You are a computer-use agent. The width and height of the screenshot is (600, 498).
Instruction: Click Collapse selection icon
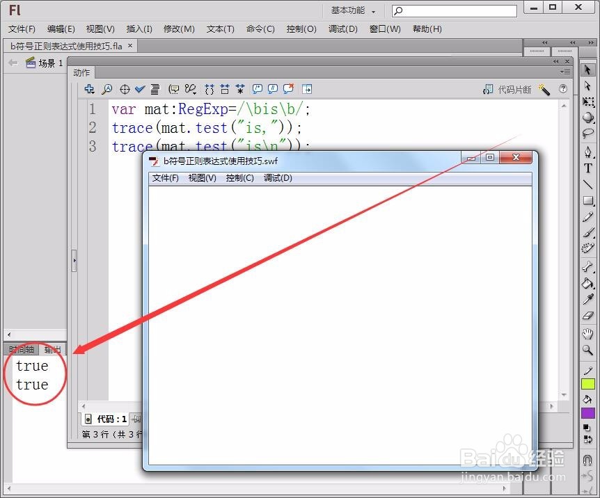[x=225, y=89]
